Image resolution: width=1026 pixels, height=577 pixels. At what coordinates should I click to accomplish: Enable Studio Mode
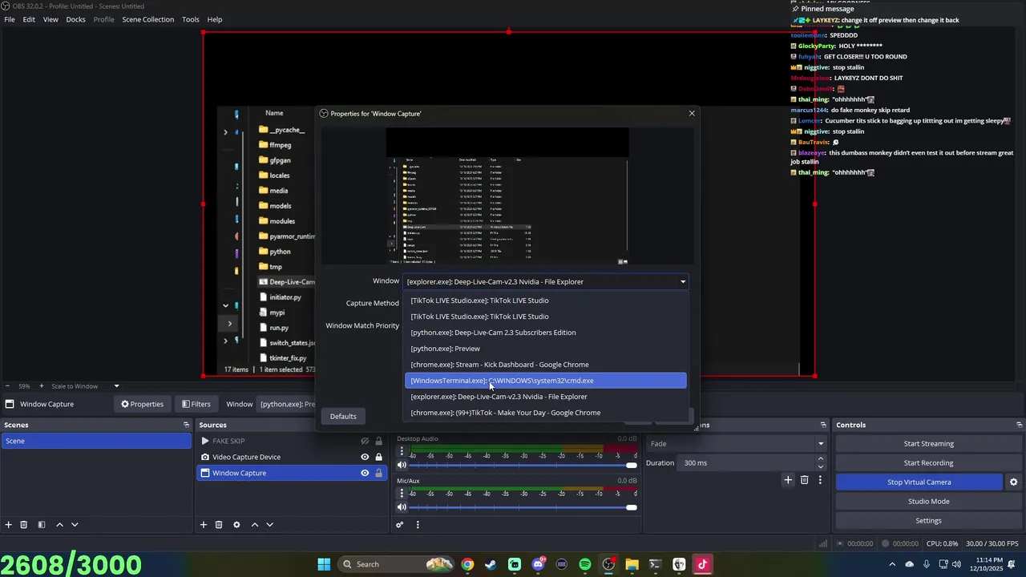coord(928,502)
